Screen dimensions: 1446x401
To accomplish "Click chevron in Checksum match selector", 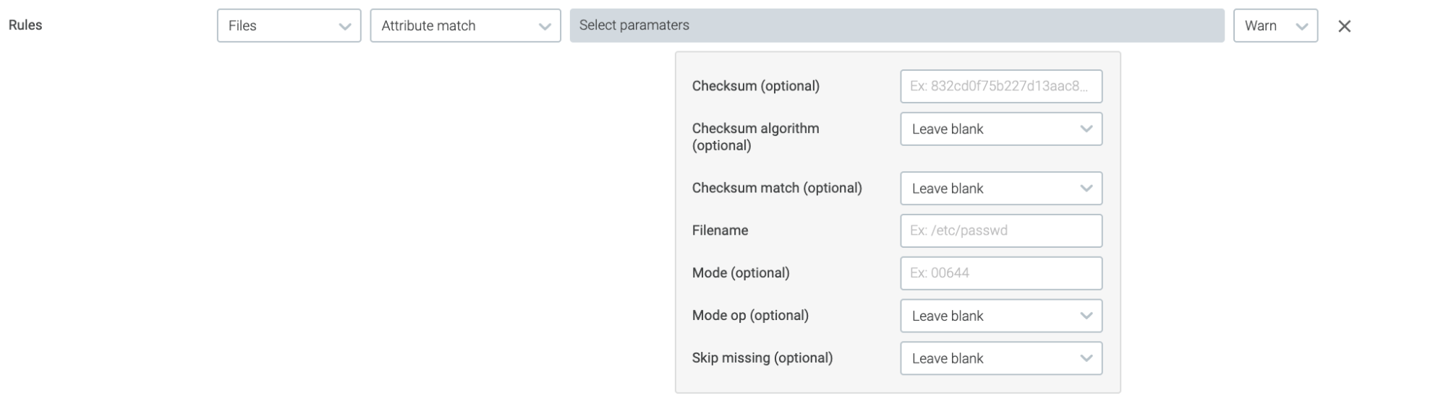I will click(1086, 189).
